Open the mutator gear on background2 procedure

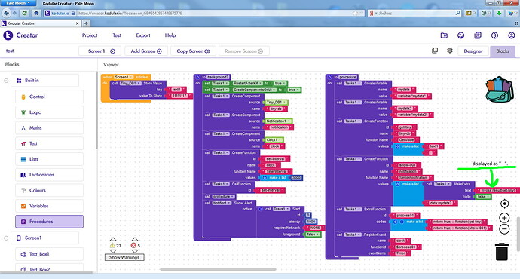coord(197,77)
